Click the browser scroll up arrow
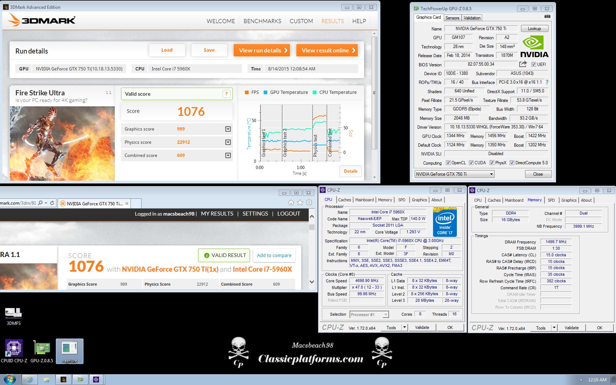 tap(312, 216)
